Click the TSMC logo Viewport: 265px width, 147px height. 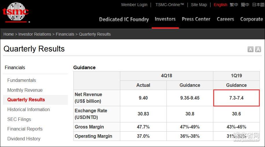pos(16,12)
